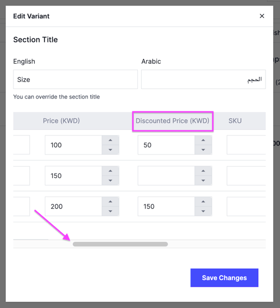Focus the Arabic section title field
The image size is (280, 308).
pyautogui.click(x=203, y=80)
